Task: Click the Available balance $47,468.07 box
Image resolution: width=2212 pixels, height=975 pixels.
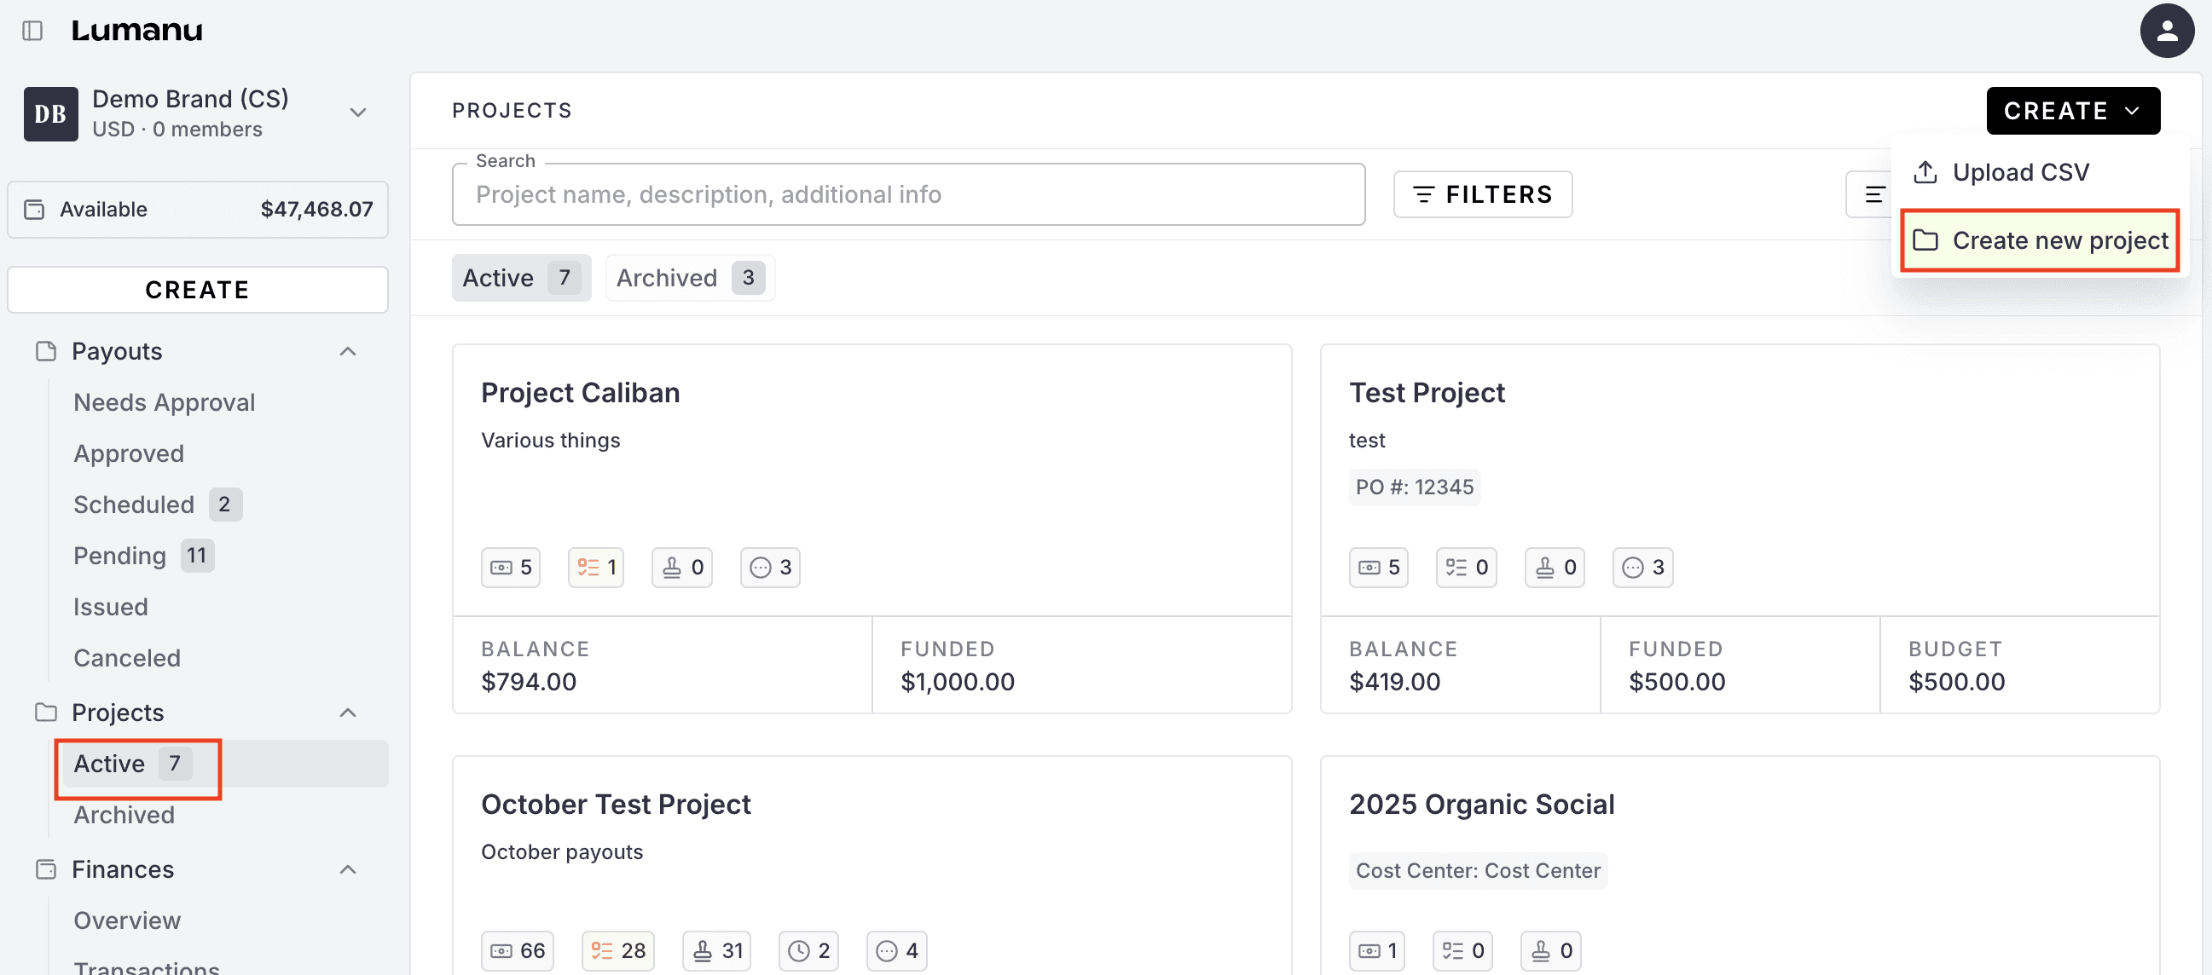Action: [198, 210]
